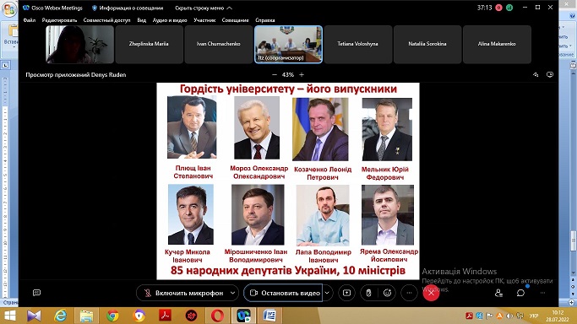Image resolution: width=577 pixels, height=324 pixels.
Task: Zoom out shared content with minus
Action: [x=275, y=74]
